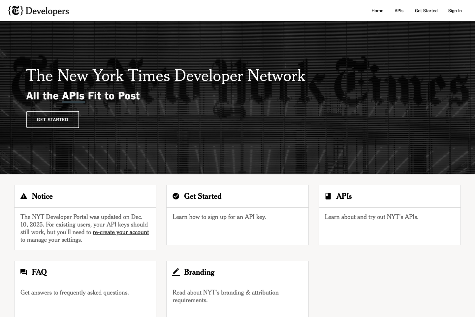Open the FAQ card heading
The height and width of the screenshot is (317, 475).
tap(39, 272)
